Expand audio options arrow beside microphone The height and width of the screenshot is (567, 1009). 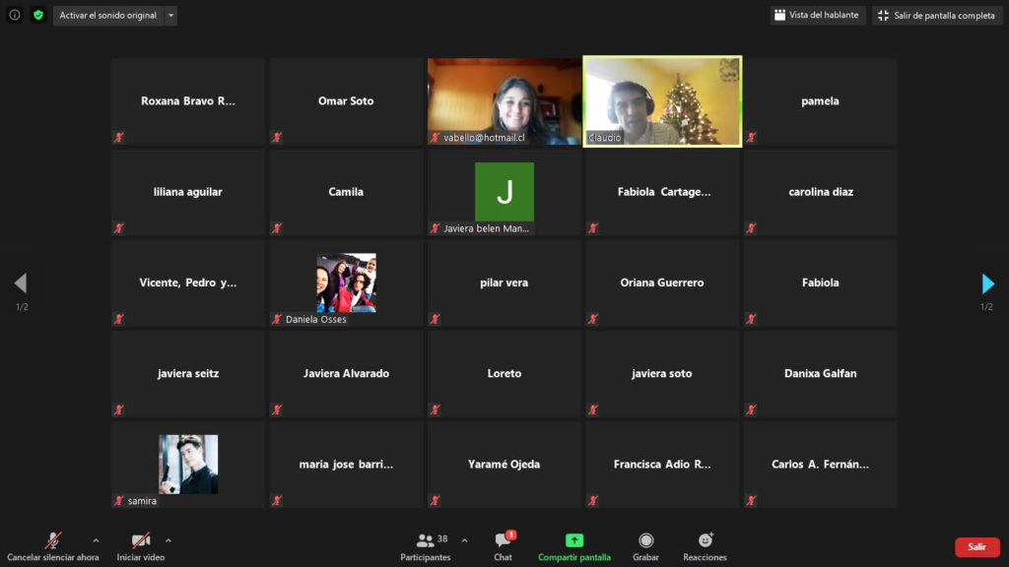pyautogui.click(x=96, y=540)
